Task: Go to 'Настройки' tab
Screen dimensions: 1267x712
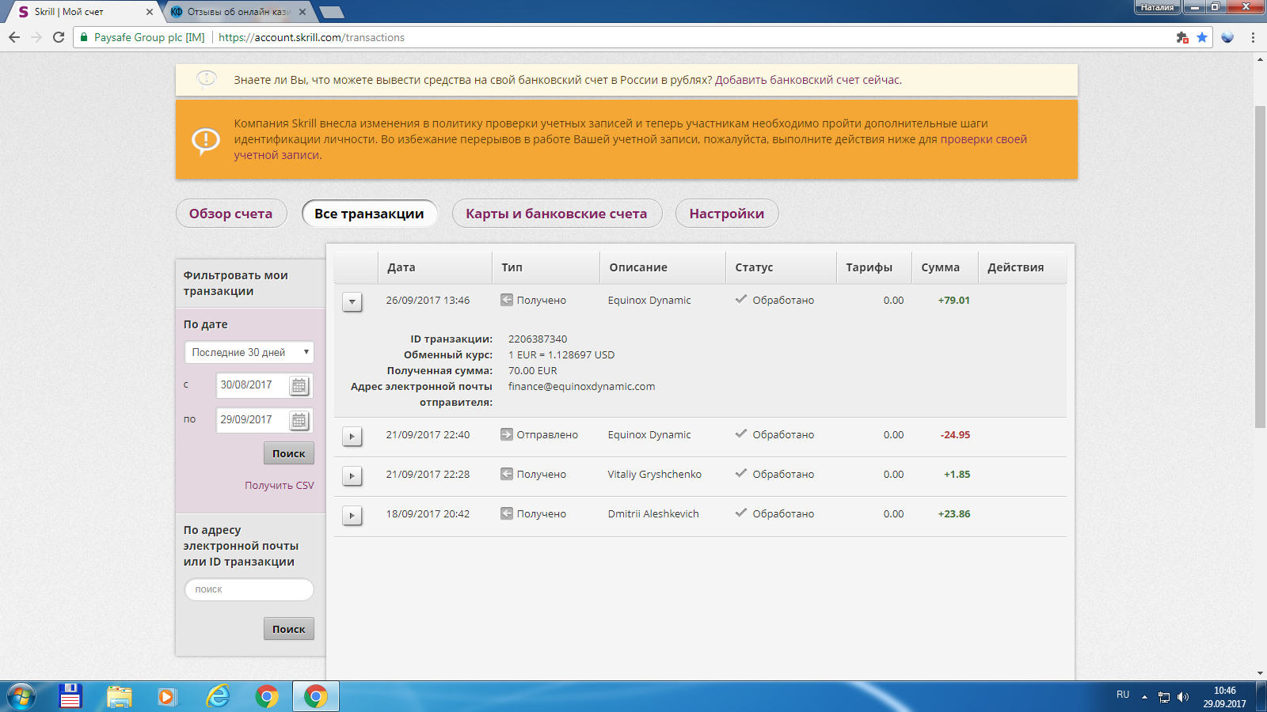Action: 726,214
